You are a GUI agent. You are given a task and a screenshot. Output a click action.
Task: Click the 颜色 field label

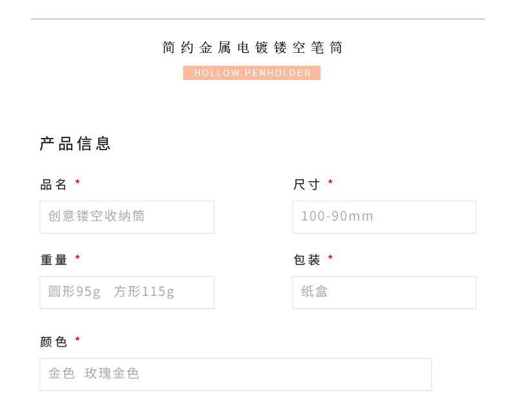pos(54,342)
